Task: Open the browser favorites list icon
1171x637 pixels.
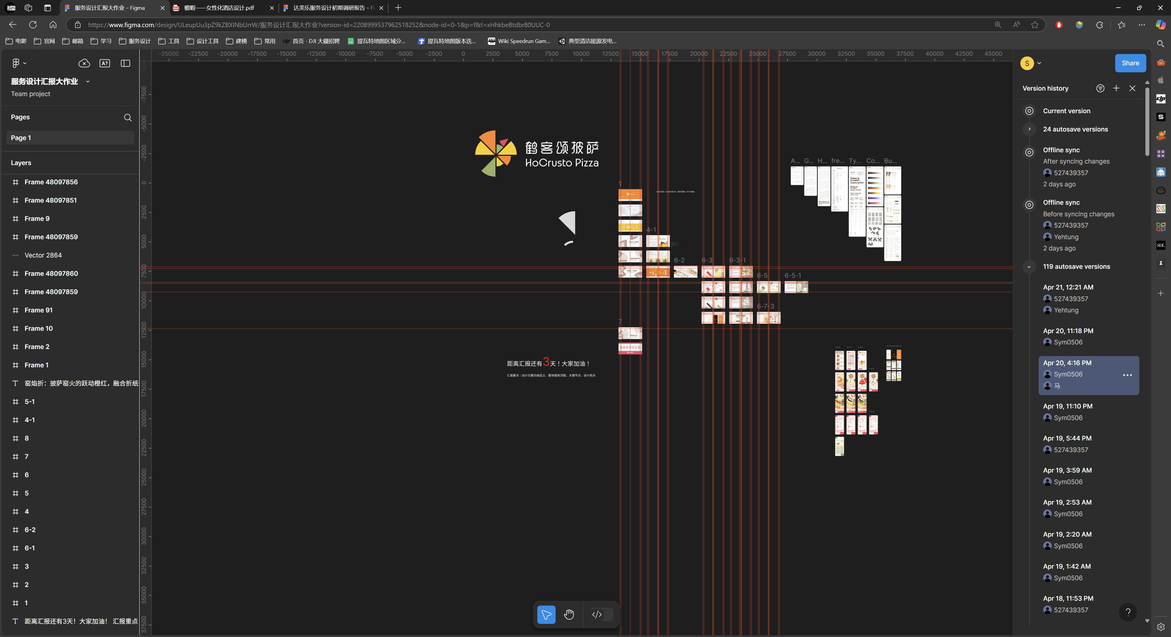Action: [1122, 24]
